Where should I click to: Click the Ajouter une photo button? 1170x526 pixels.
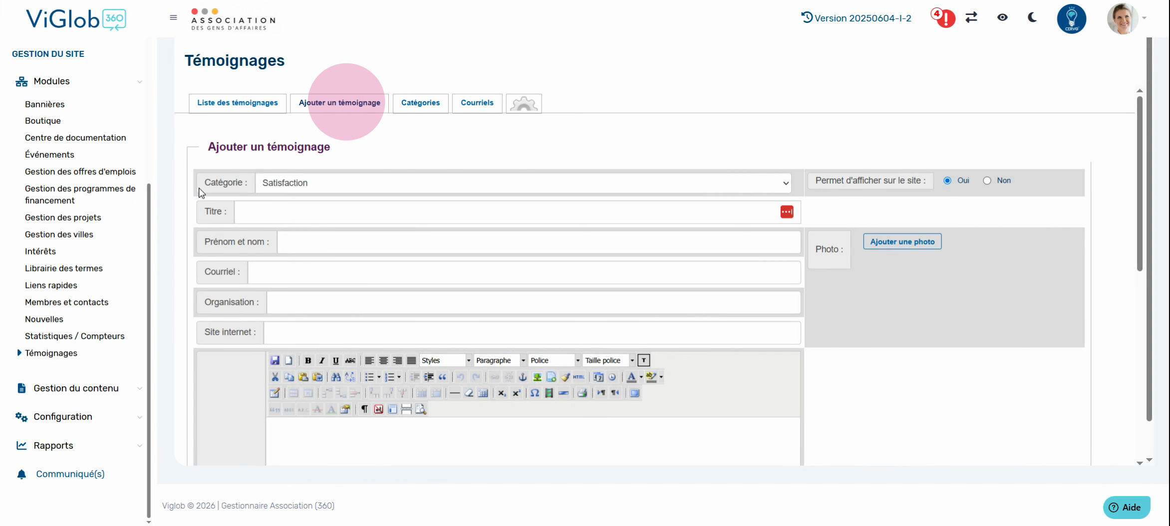[x=902, y=242]
